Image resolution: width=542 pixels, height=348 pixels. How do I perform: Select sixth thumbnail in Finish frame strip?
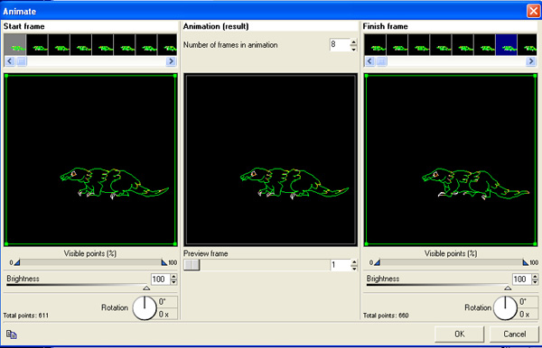pyautogui.click(x=484, y=45)
